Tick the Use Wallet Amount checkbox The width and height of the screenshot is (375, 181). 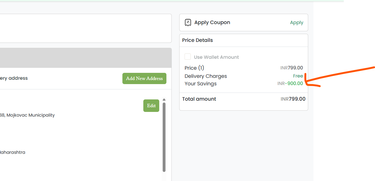click(188, 57)
